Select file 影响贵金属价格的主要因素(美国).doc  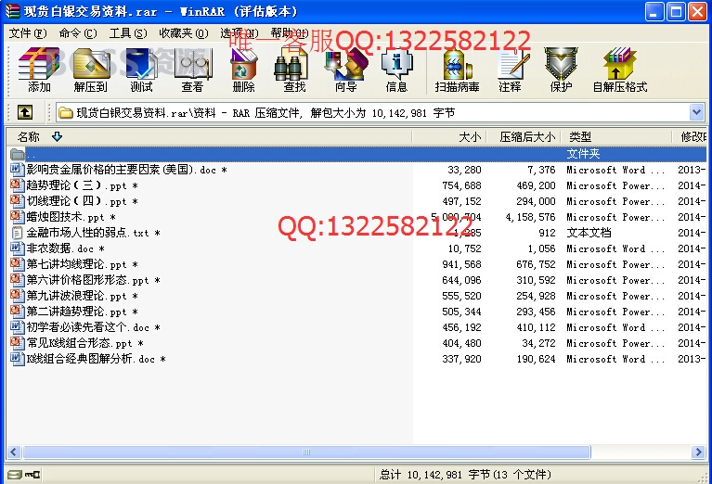pyautogui.click(x=126, y=170)
